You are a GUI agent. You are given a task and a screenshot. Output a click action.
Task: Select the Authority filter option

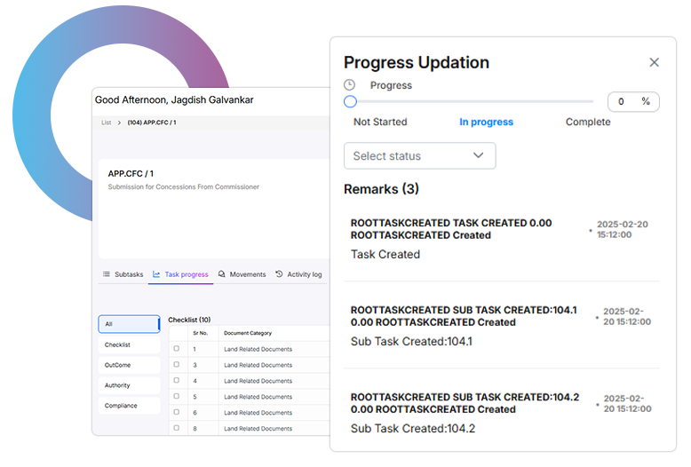[117, 385]
